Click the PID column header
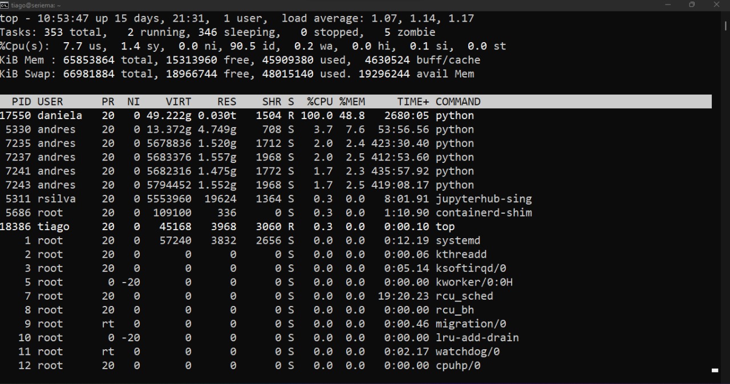Image resolution: width=730 pixels, height=384 pixels. 22,102
